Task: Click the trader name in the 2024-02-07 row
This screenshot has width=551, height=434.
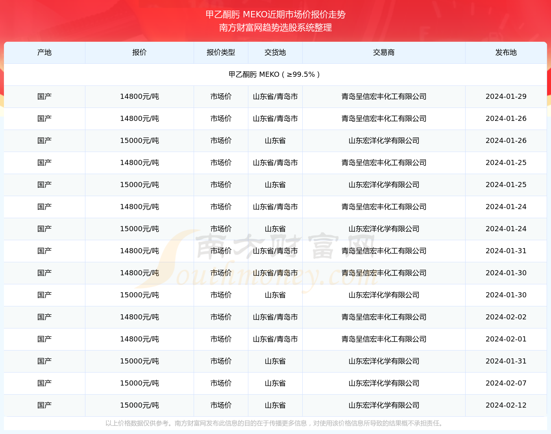Action: pyautogui.click(x=384, y=383)
